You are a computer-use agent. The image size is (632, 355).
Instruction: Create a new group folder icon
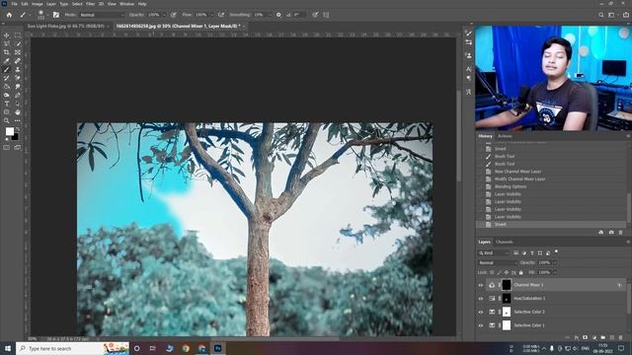[603, 337]
